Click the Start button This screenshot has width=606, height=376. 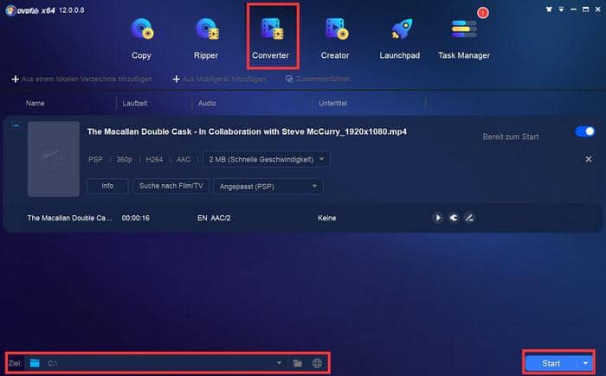click(x=551, y=363)
